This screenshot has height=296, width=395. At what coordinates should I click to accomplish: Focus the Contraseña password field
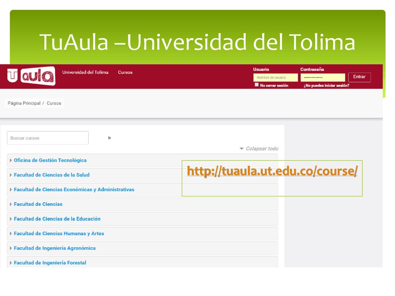(x=323, y=77)
